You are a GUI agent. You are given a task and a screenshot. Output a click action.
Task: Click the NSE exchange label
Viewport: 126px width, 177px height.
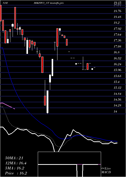coord(5,3)
